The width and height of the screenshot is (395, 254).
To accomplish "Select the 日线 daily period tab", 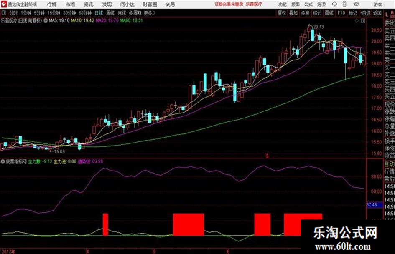I will [99, 13].
